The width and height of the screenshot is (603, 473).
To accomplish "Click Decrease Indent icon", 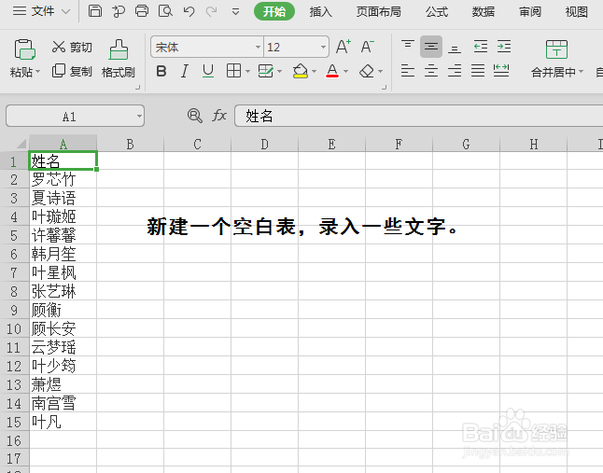I will coord(481,47).
